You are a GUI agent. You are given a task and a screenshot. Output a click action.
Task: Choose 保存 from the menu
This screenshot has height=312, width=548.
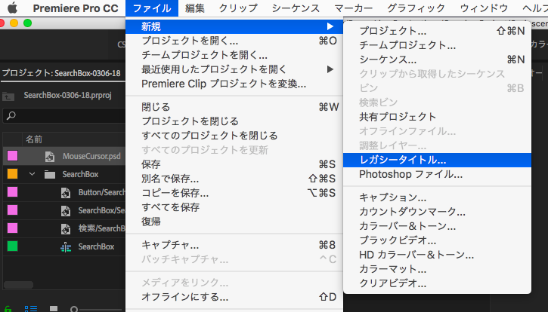[234, 164]
